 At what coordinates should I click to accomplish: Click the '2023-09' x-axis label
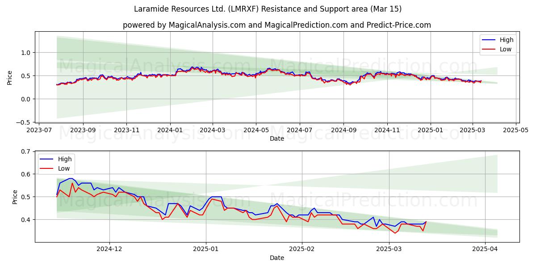click(83, 131)
